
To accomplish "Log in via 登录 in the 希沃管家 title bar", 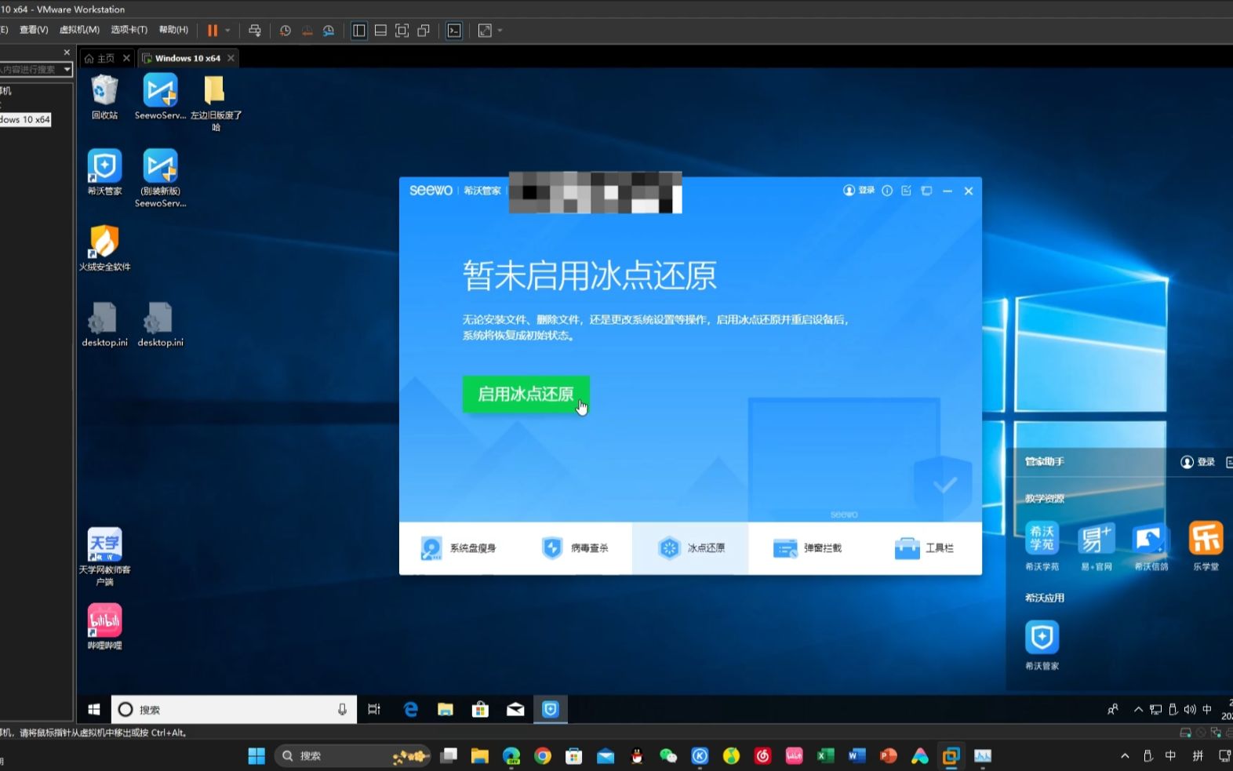I will point(859,191).
